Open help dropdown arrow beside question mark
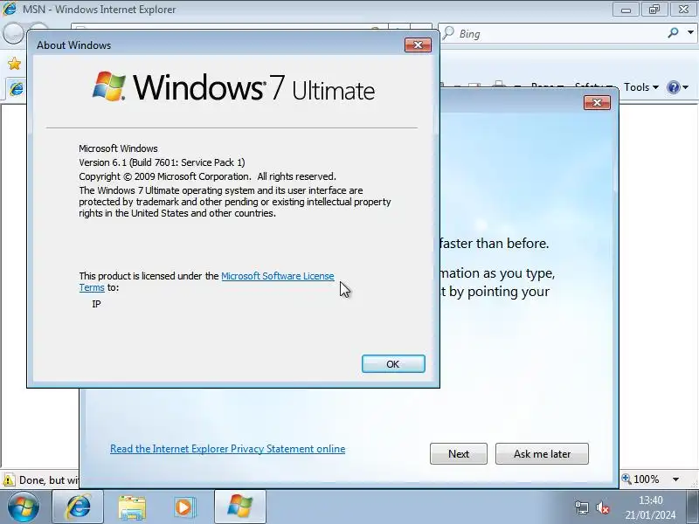The width and height of the screenshot is (699, 524). (685, 87)
